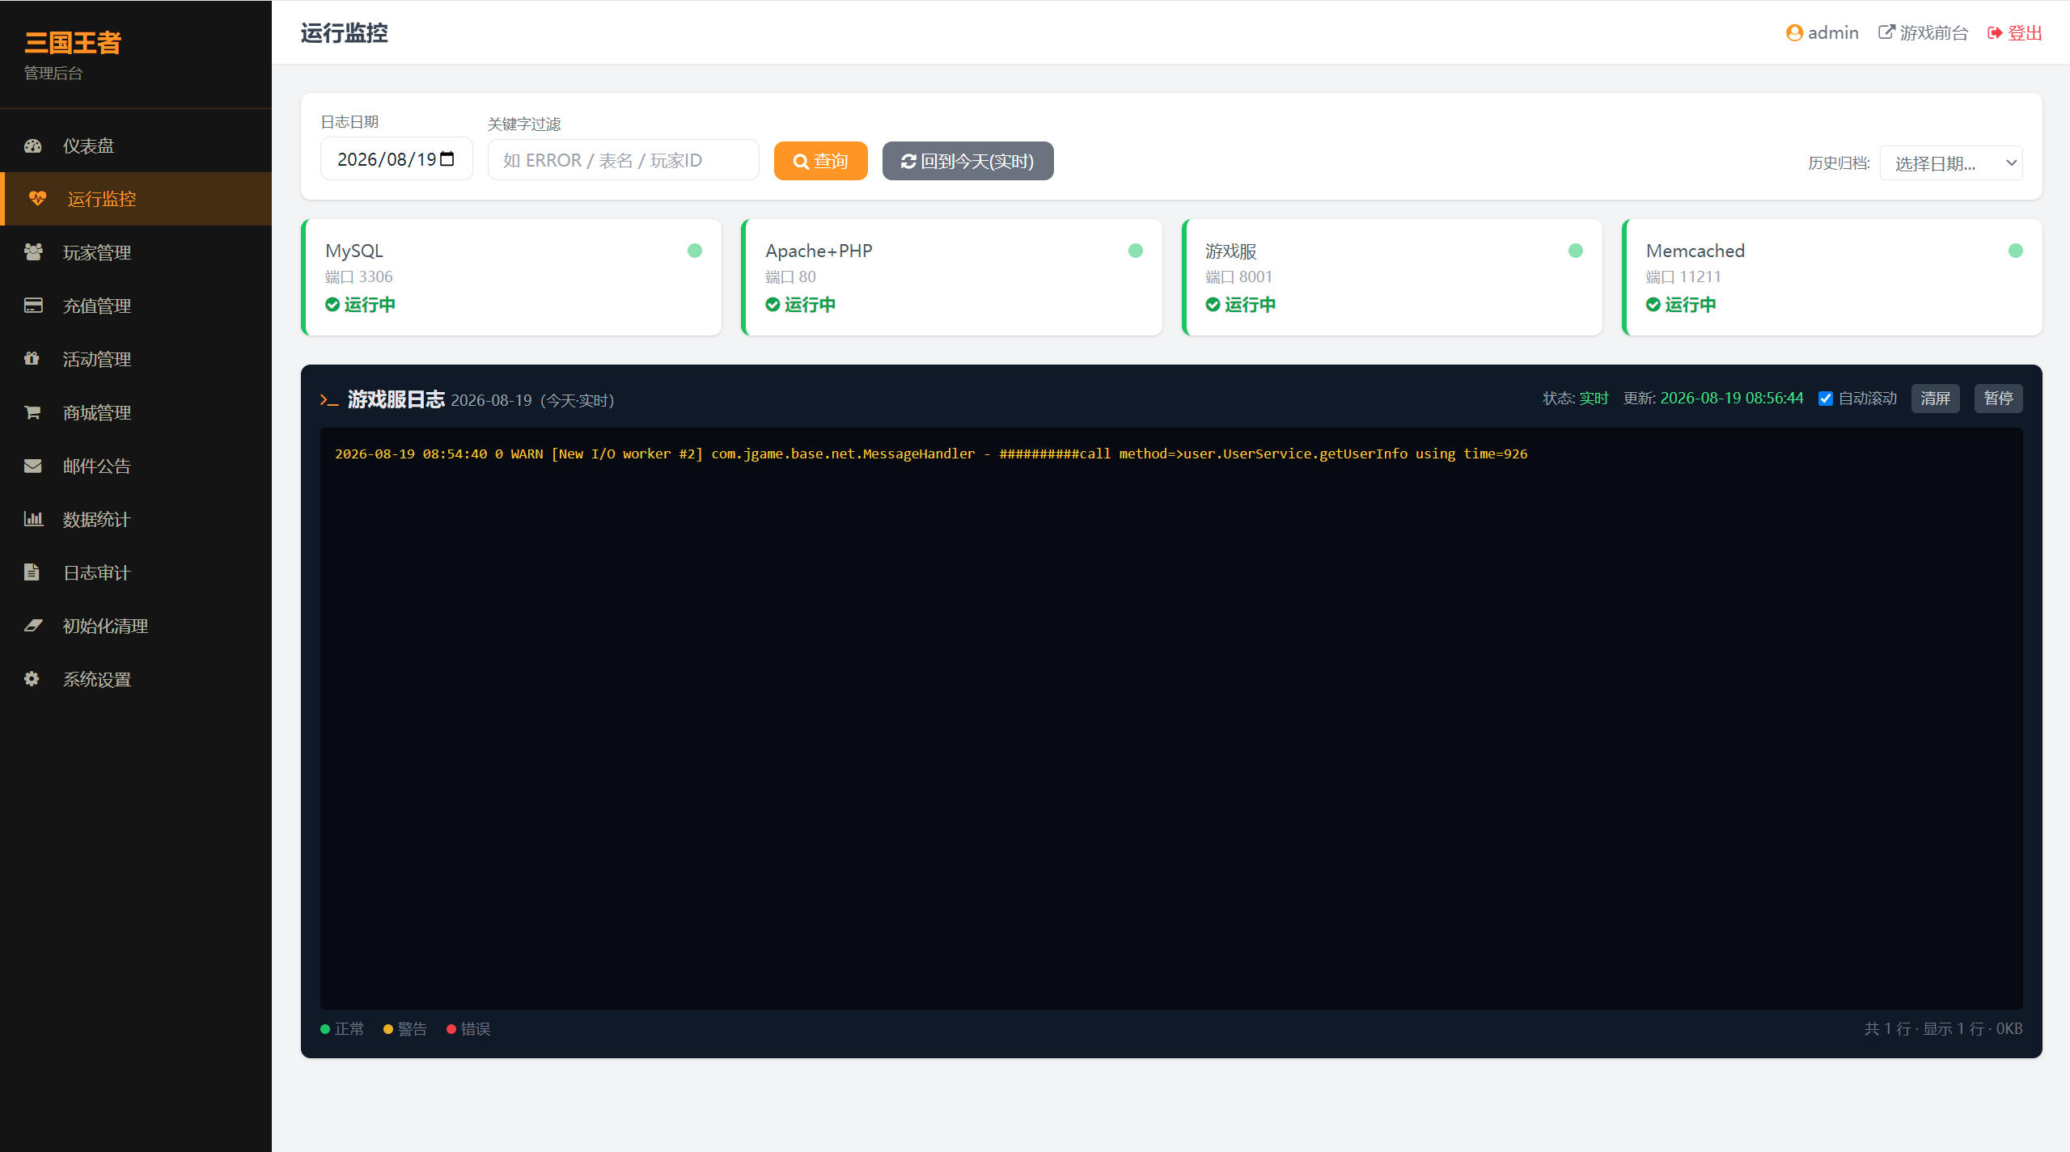
Task: Clear the log with 清屏 button
Action: coord(1935,399)
